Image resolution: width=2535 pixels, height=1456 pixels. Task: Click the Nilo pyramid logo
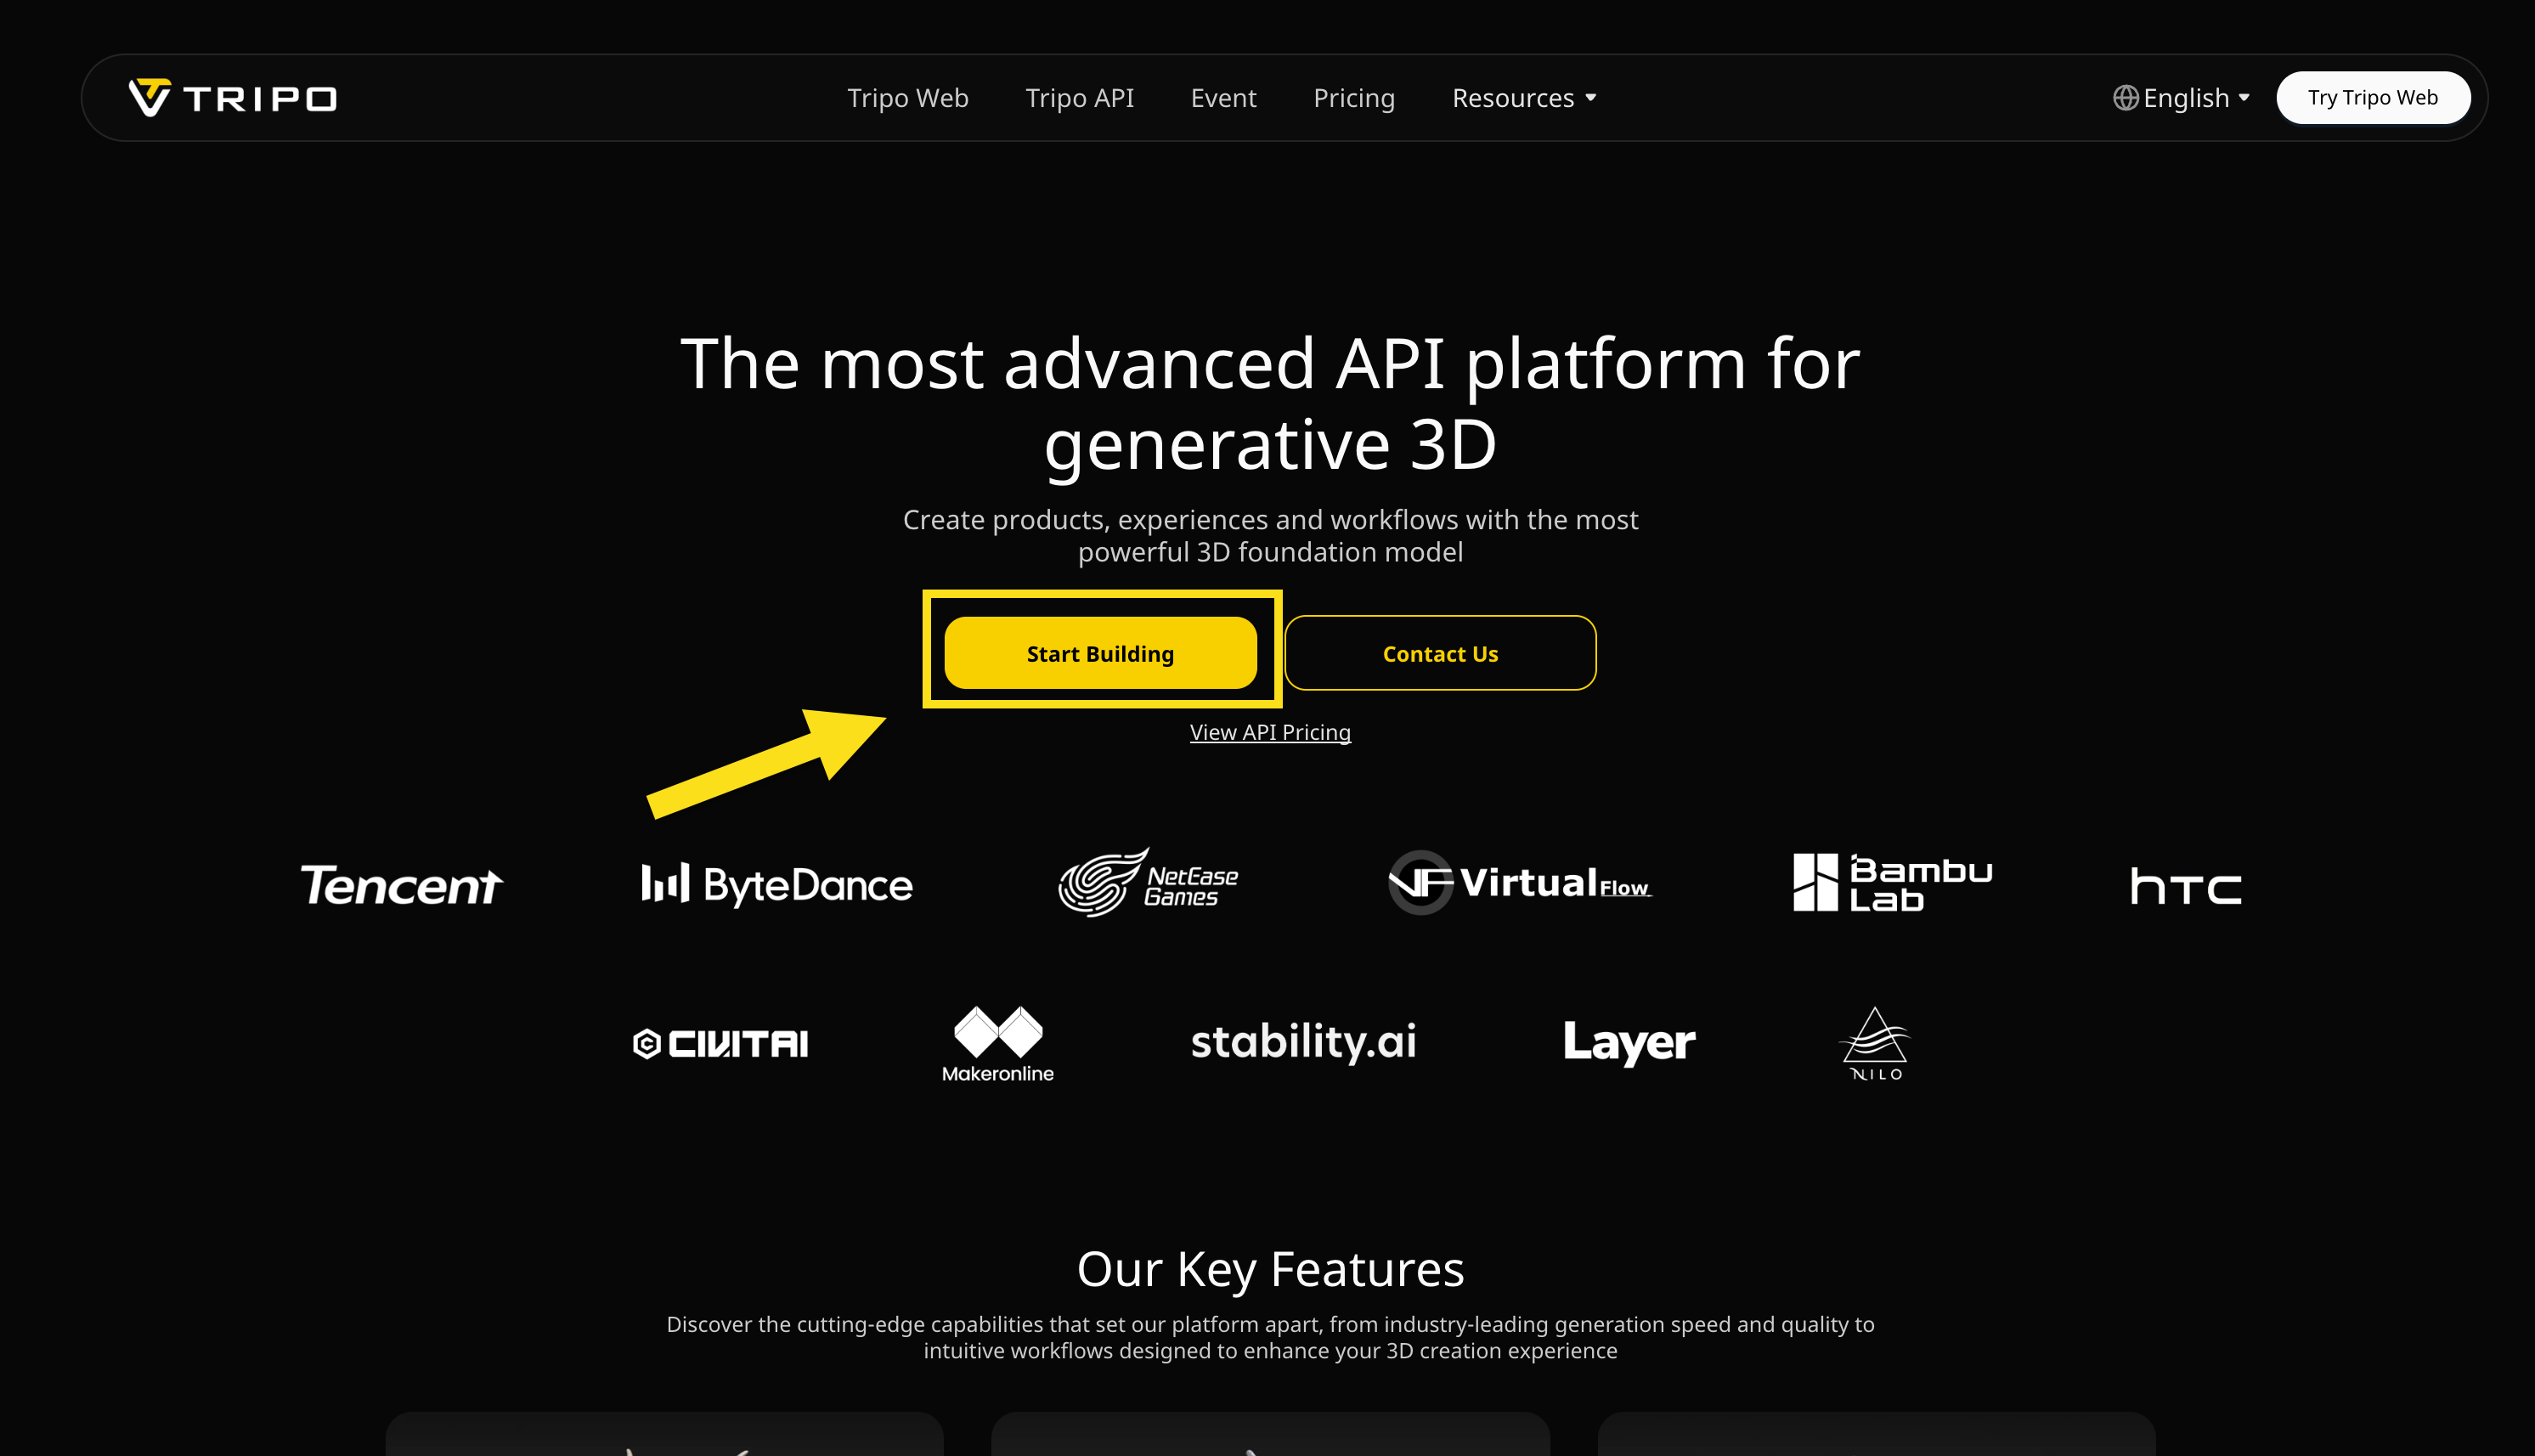click(1875, 1043)
